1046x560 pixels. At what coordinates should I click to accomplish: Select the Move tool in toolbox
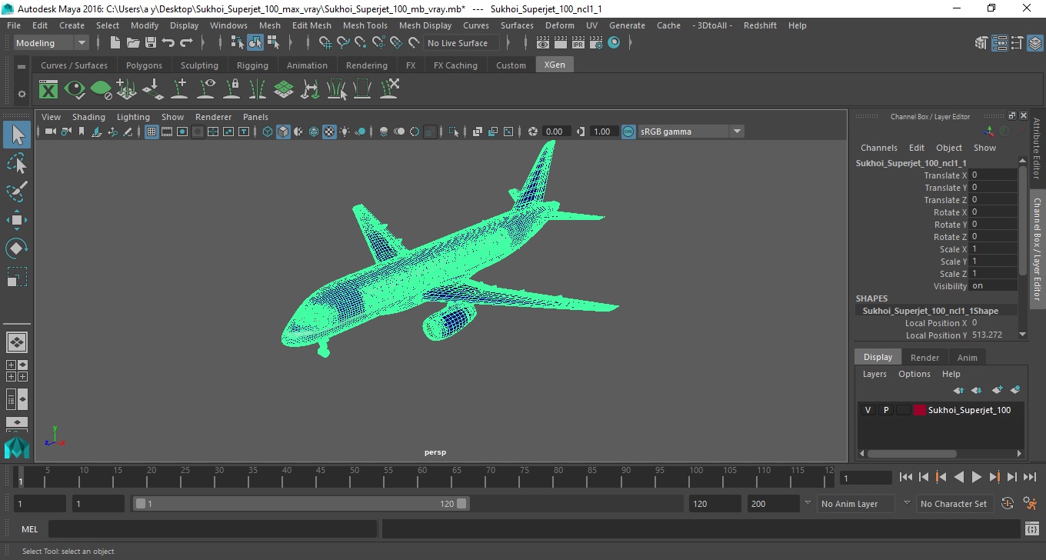[17, 220]
